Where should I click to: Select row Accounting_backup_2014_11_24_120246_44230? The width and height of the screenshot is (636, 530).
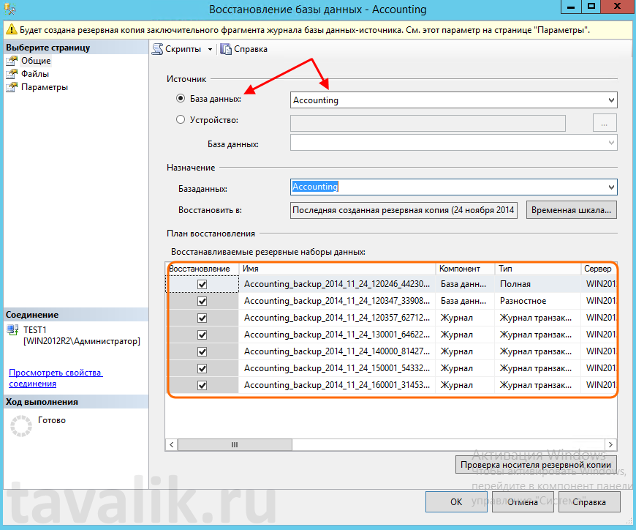pos(392,284)
